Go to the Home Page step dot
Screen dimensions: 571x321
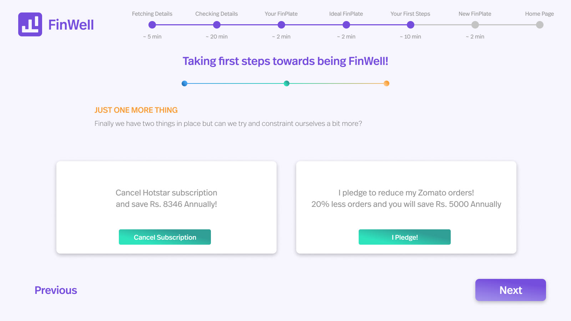coord(540,25)
